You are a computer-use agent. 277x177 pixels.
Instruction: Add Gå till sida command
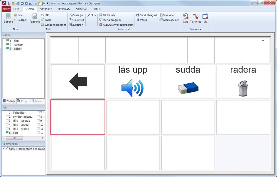[107, 15]
